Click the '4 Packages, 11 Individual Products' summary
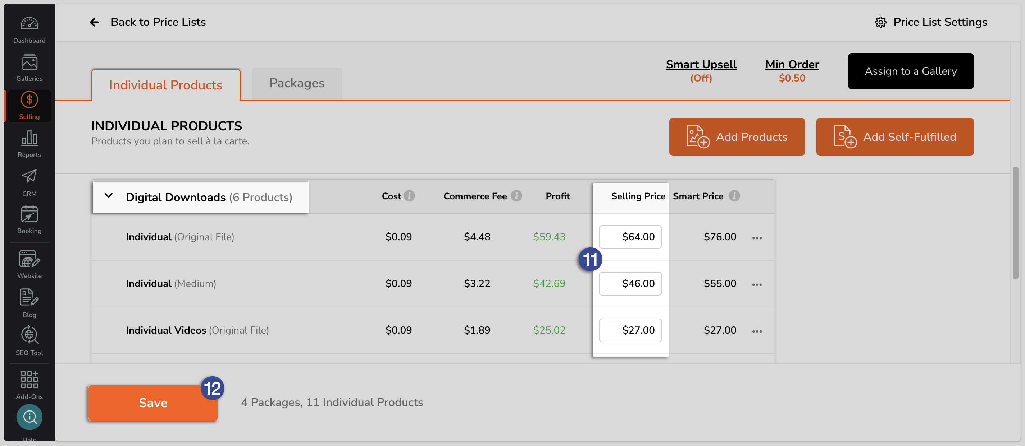Viewport: 1025px width, 446px height. (332, 402)
